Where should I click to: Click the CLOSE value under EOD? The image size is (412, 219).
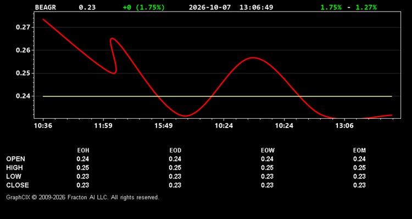[x=175, y=185]
